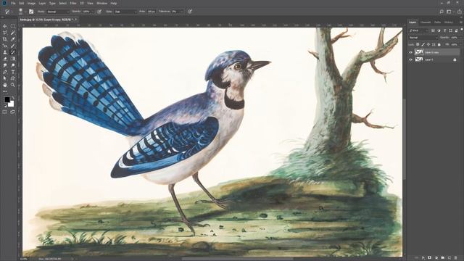The image size is (464, 261).
Task: Select the Horizontal Type tool
Action: tap(13, 72)
